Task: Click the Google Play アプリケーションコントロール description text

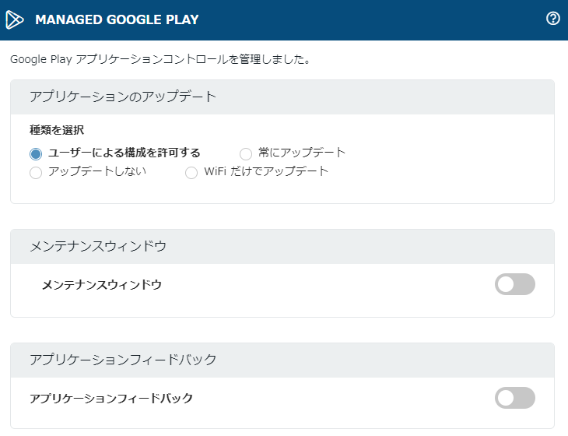Action: (160, 59)
